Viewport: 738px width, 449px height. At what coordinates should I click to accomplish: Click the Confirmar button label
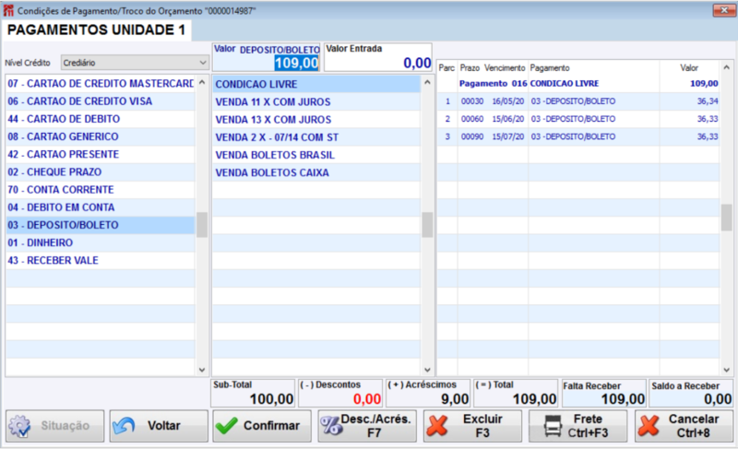click(x=271, y=426)
